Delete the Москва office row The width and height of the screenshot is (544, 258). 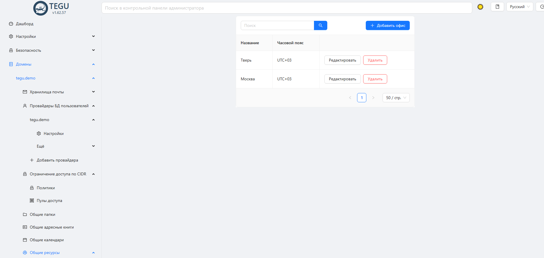(x=375, y=79)
